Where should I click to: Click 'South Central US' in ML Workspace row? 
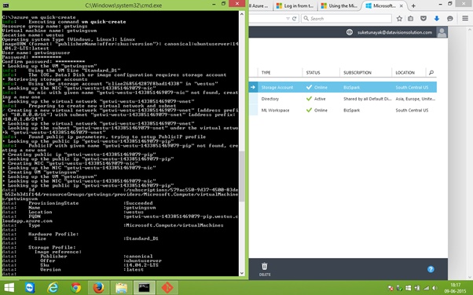pyautogui.click(x=412, y=111)
